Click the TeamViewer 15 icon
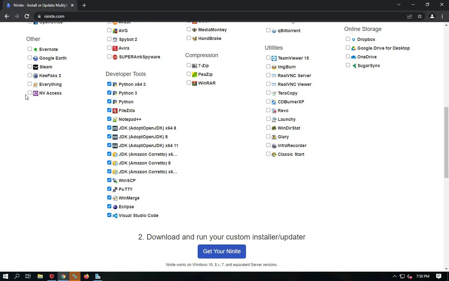 click(x=274, y=58)
